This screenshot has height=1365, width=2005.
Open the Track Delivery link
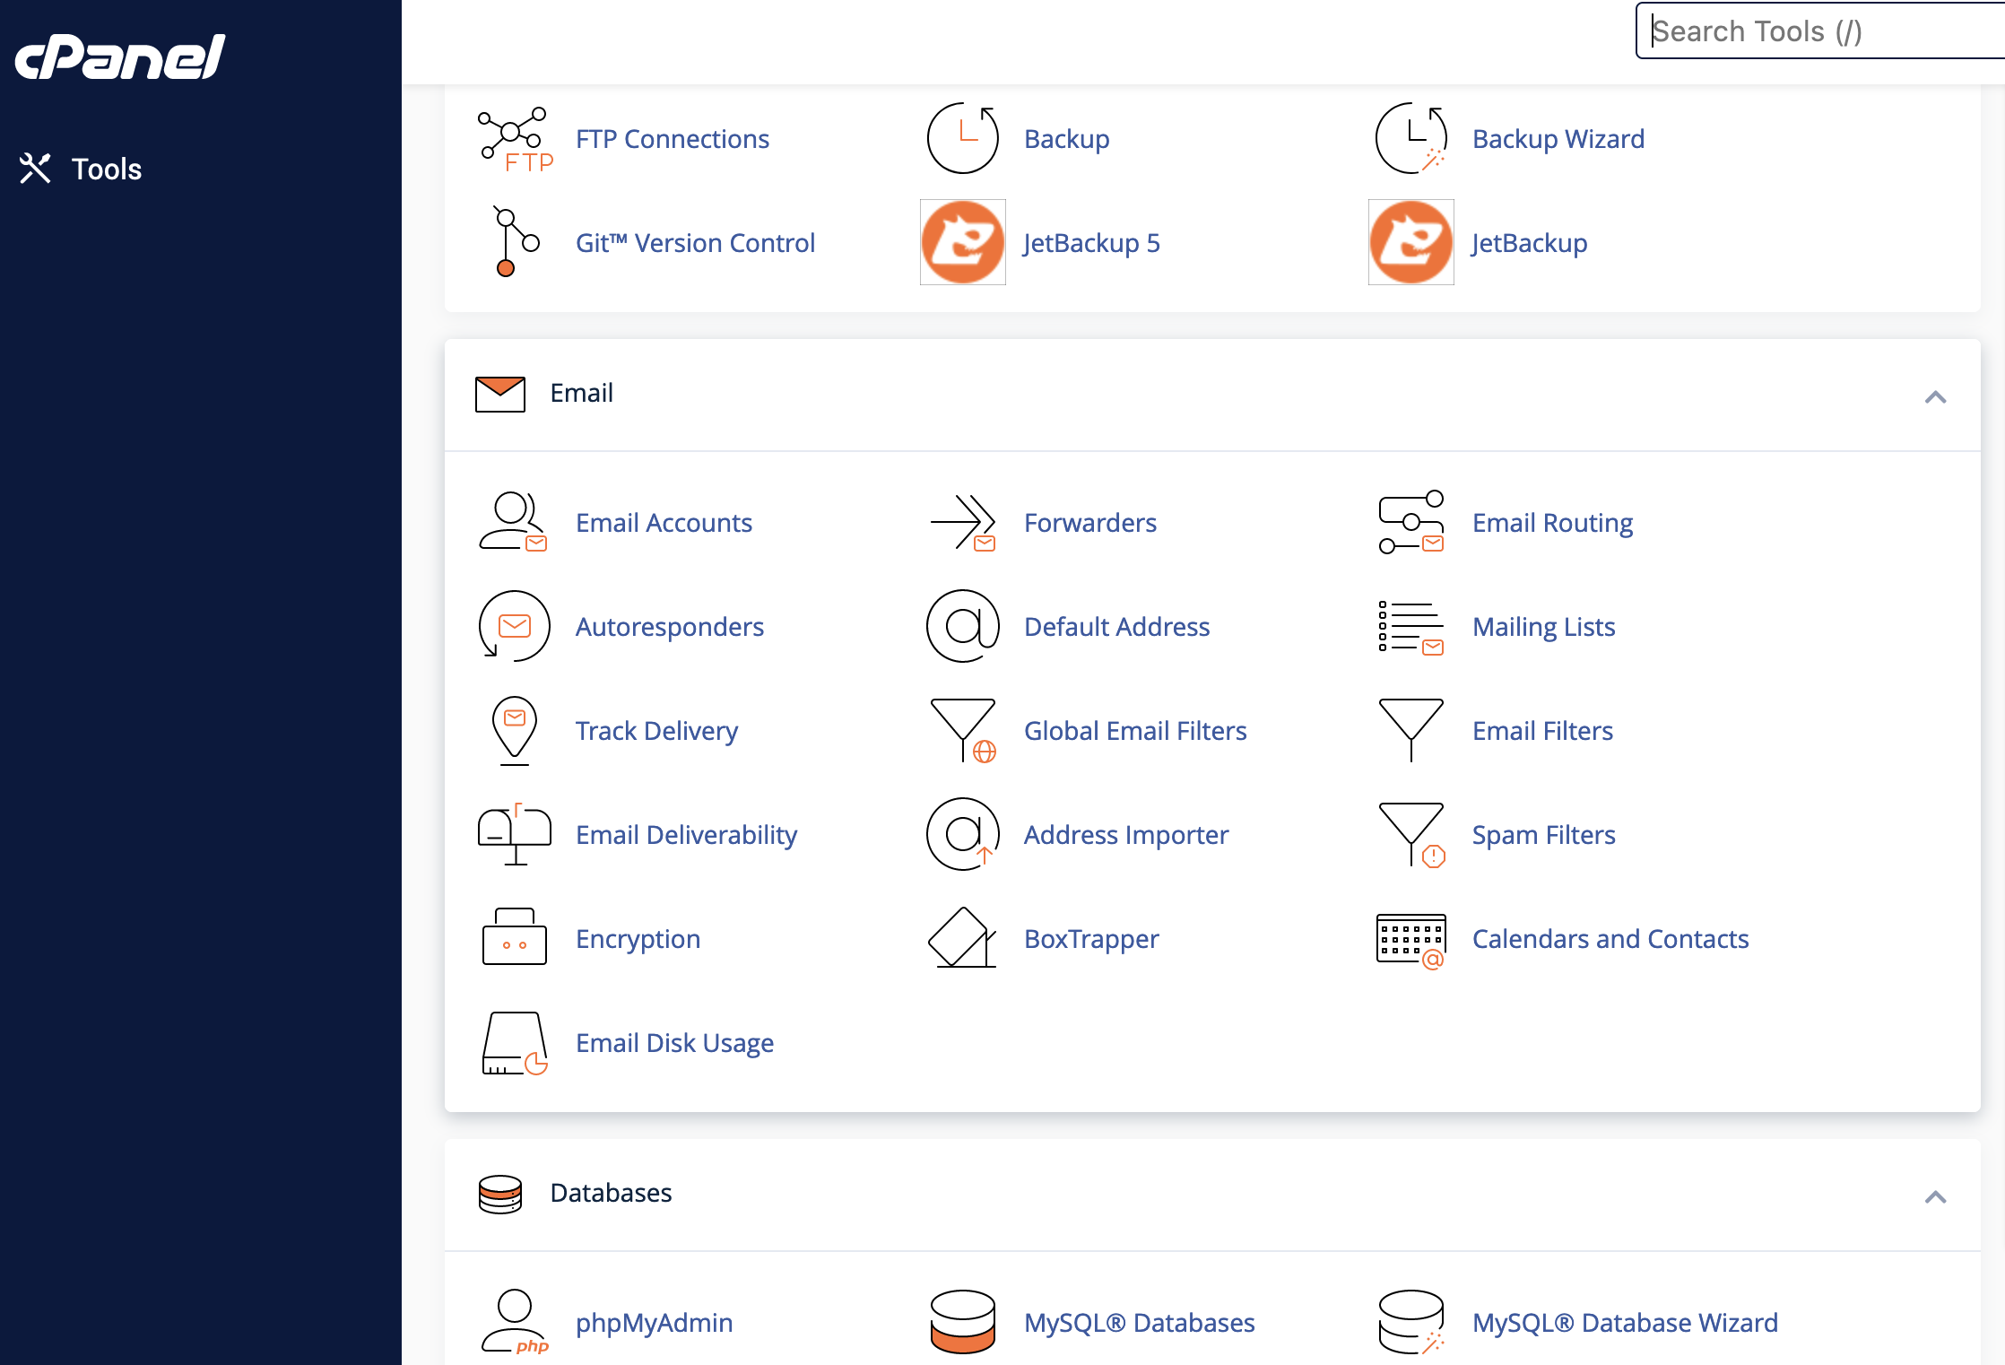point(657,731)
